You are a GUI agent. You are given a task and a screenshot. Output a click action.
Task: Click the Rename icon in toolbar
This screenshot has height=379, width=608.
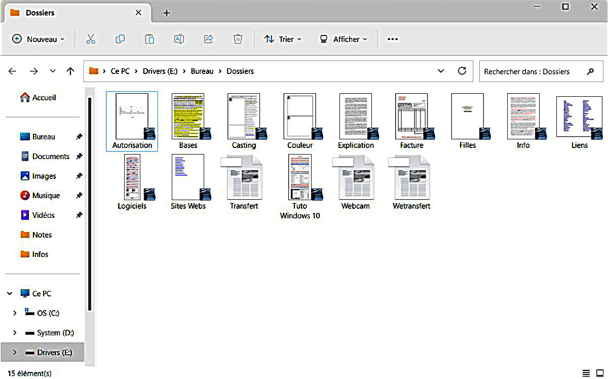point(179,39)
